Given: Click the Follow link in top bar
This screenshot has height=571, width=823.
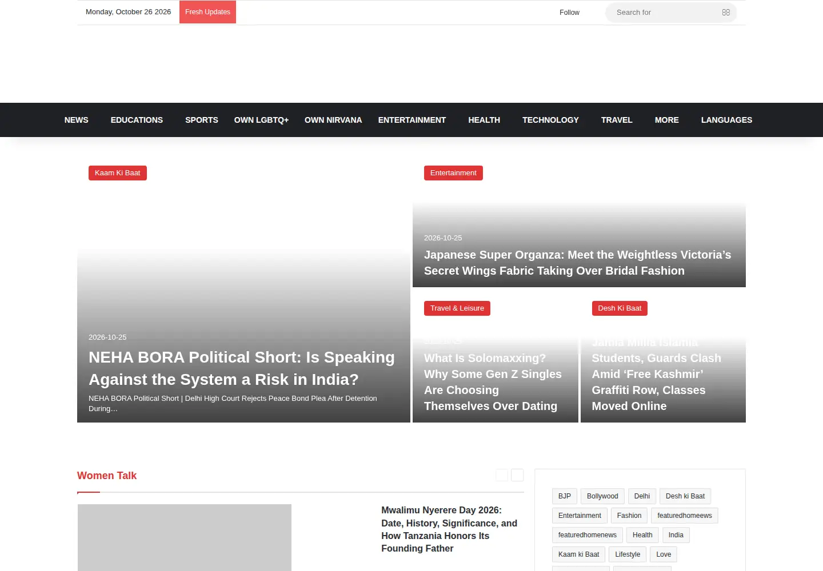Looking at the screenshot, I should [x=569, y=13].
